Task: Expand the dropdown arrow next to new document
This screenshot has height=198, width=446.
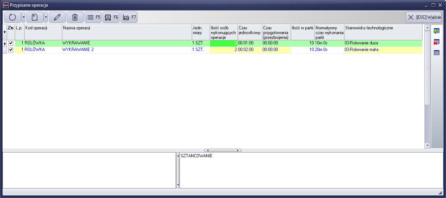Action: point(46,17)
